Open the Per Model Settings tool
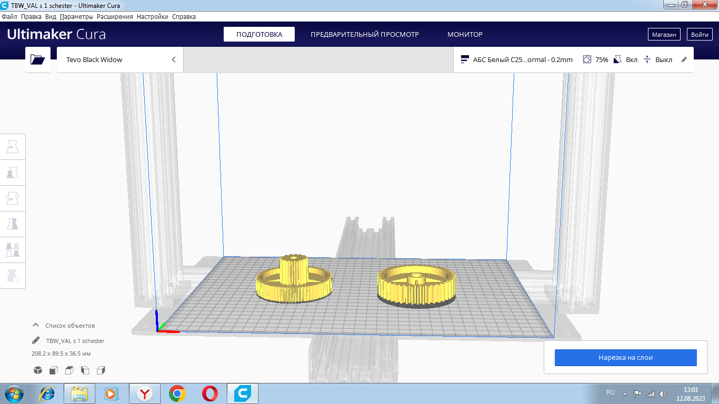 coord(13,250)
